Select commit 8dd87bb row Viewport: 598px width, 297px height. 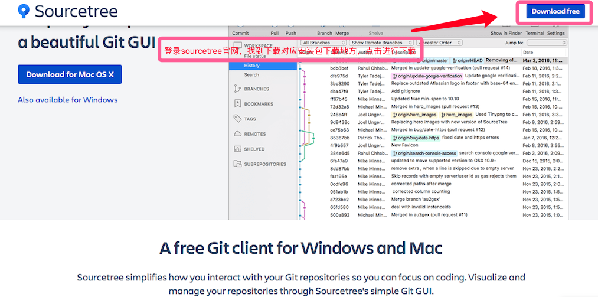click(x=433, y=168)
